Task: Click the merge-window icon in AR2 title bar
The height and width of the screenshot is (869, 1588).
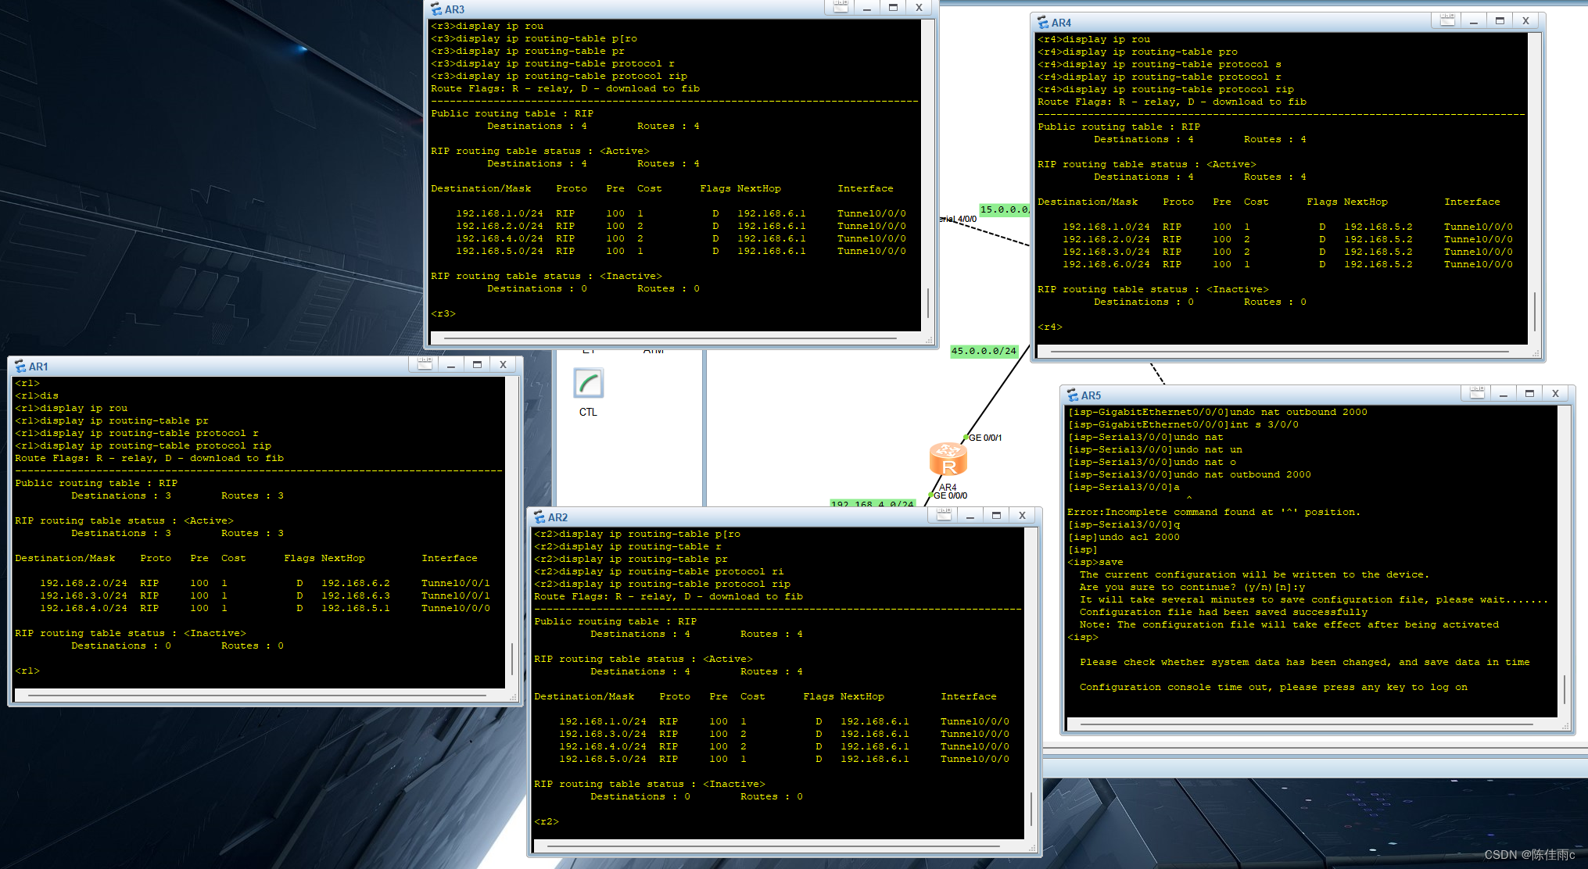Action: pyautogui.click(x=944, y=515)
